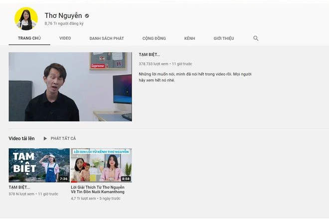Switch to the TRANG CHỦ tab
Screen dimensions: 329x219
29,38
